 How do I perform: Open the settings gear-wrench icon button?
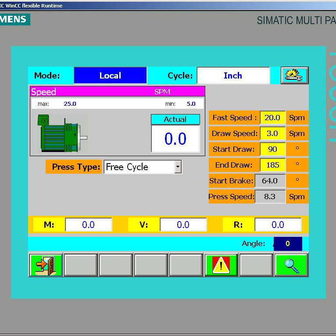tap(295, 75)
